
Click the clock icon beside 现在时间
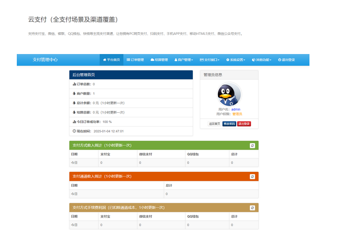[74, 131]
